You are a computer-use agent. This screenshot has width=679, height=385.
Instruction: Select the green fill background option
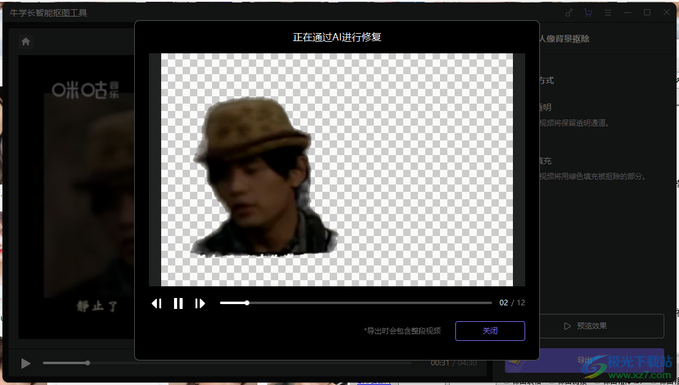545,161
